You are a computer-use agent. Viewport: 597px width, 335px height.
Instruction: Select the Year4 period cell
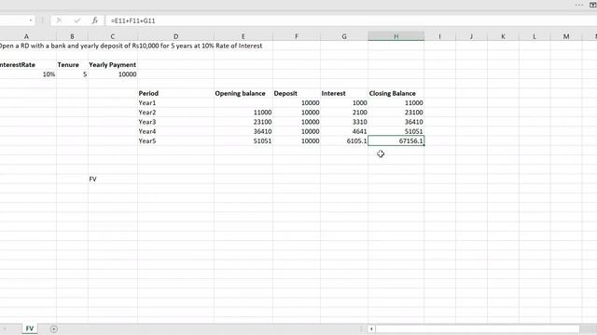tap(175, 131)
